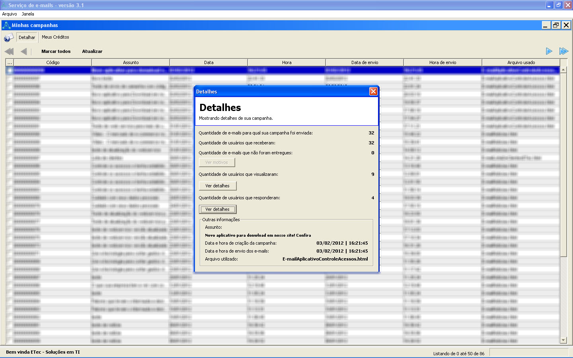This screenshot has width=573, height=358.
Task: Restore the Minhas campanhas inner window
Action: click(555, 25)
